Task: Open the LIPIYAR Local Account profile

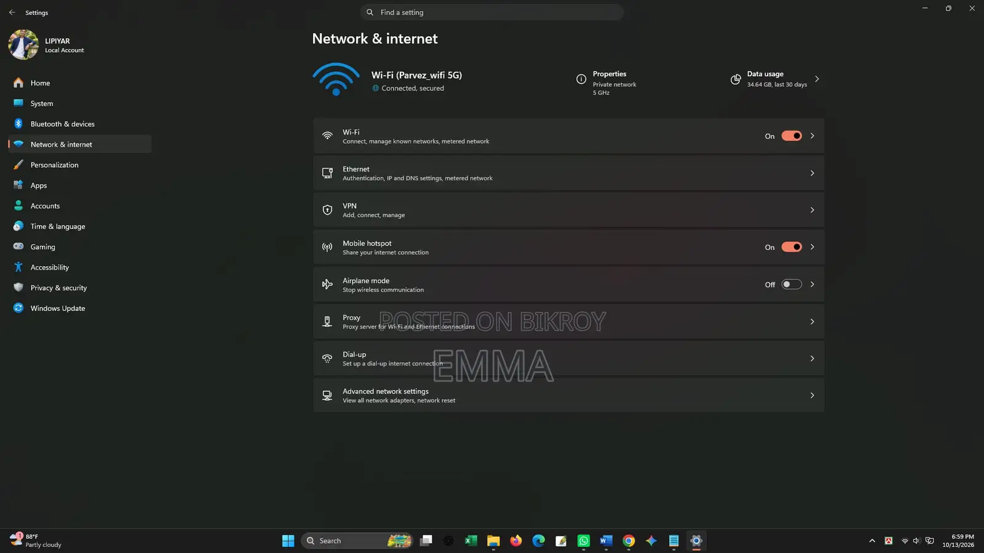Action: pos(47,45)
